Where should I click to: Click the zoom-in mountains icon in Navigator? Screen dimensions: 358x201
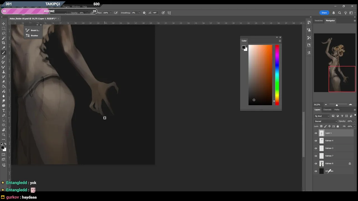350,104
